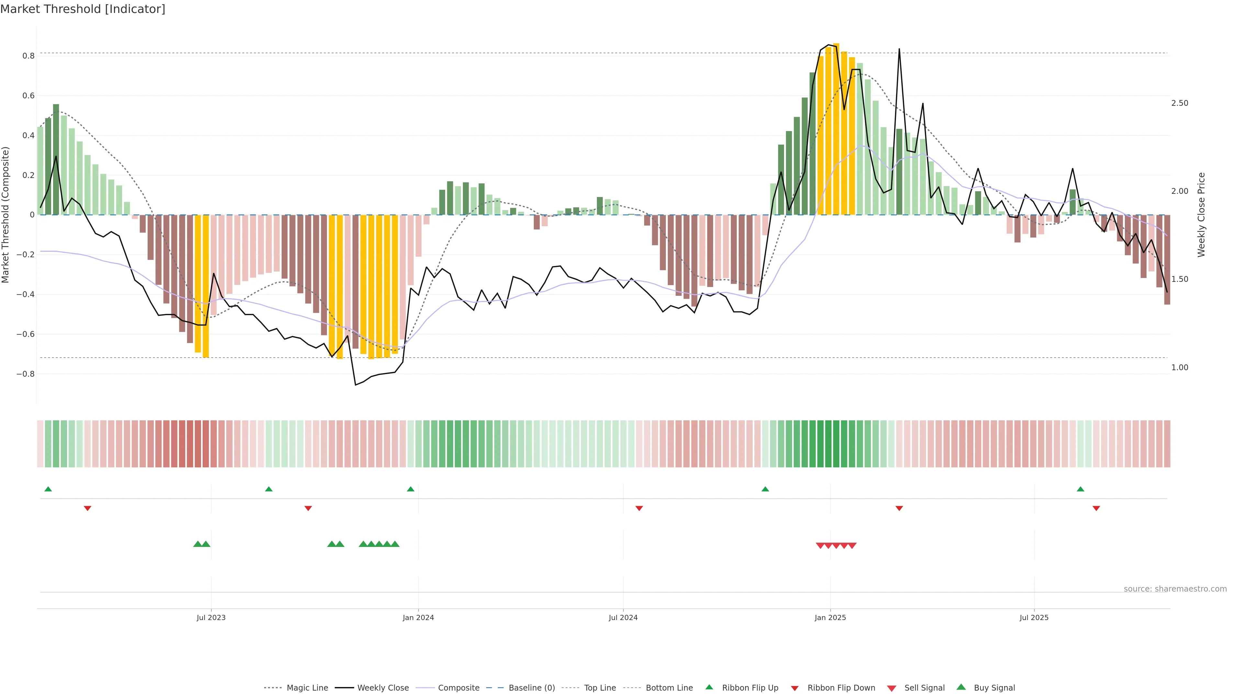Toggle Weekly Close legend entry
Viewport: 1243px width, 699px height.
(383, 688)
